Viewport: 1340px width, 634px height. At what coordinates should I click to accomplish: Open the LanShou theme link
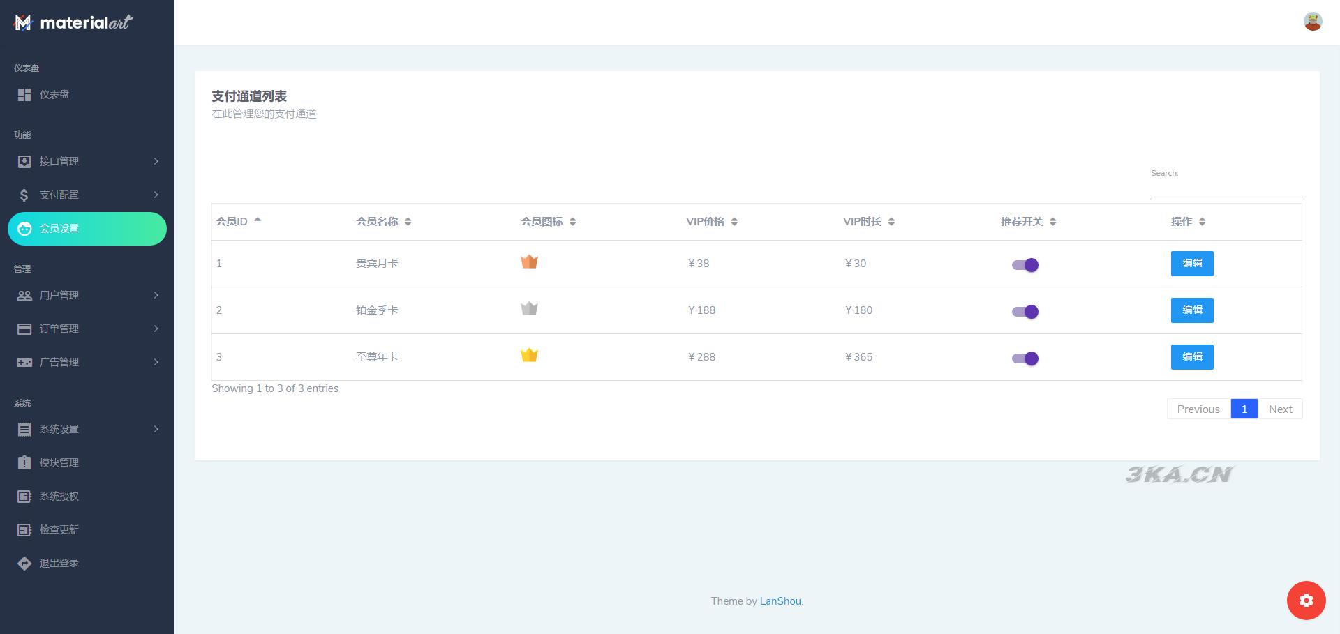pos(780,601)
